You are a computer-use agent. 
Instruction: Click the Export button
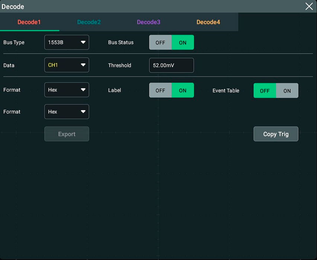67,134
